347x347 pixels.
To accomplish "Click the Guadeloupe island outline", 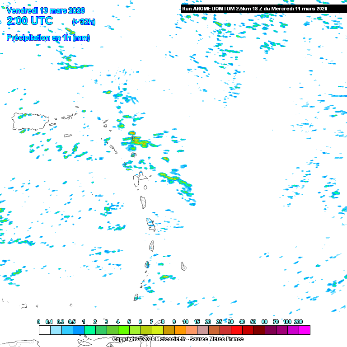I will tap(139, 180).
